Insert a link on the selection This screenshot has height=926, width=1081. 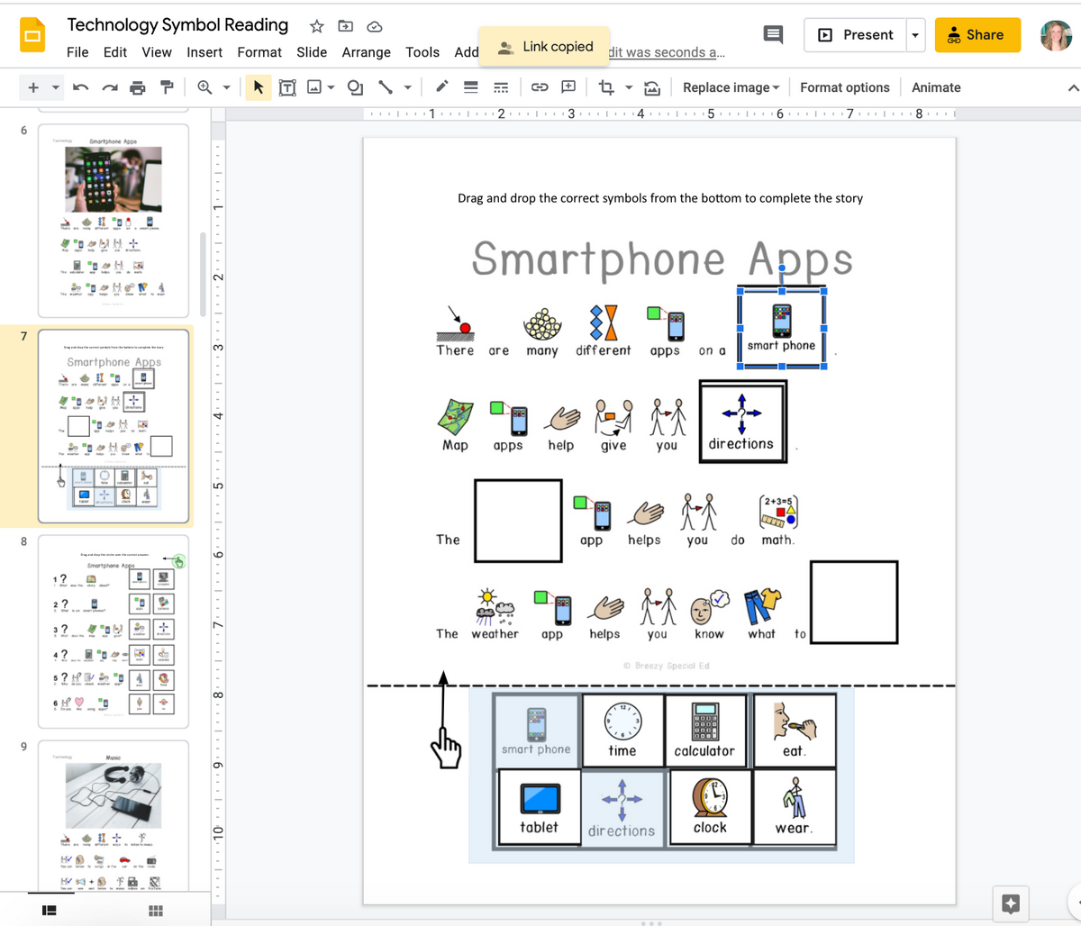(538, 86)
